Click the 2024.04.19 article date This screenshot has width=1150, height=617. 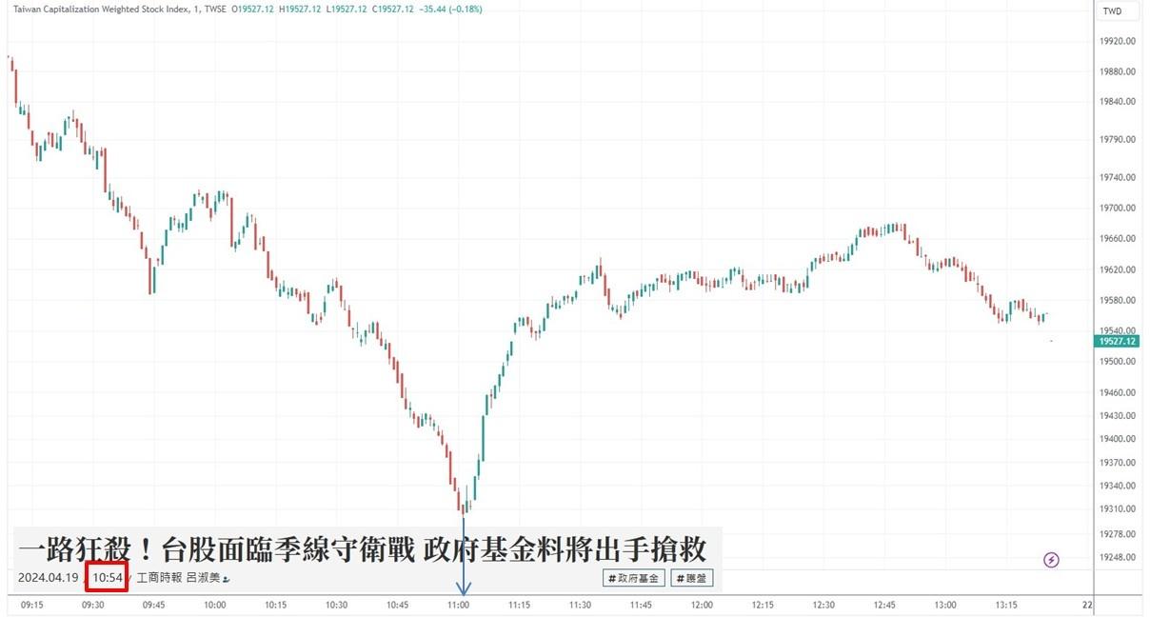[x=48, y=578]
